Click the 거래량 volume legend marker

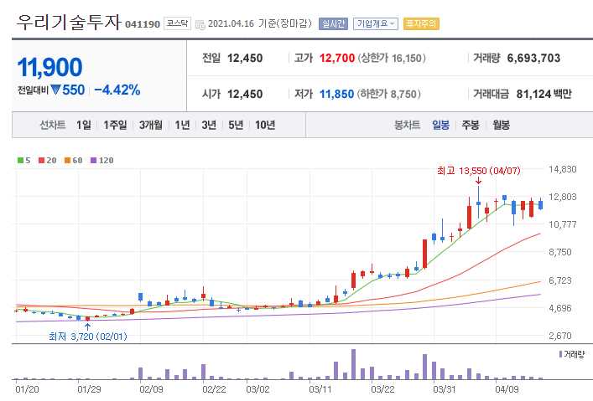click(560, 354)
